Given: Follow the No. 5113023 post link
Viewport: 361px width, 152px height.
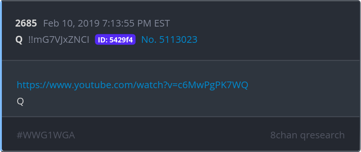Looking at the screenshot, I should coord(169,39).
